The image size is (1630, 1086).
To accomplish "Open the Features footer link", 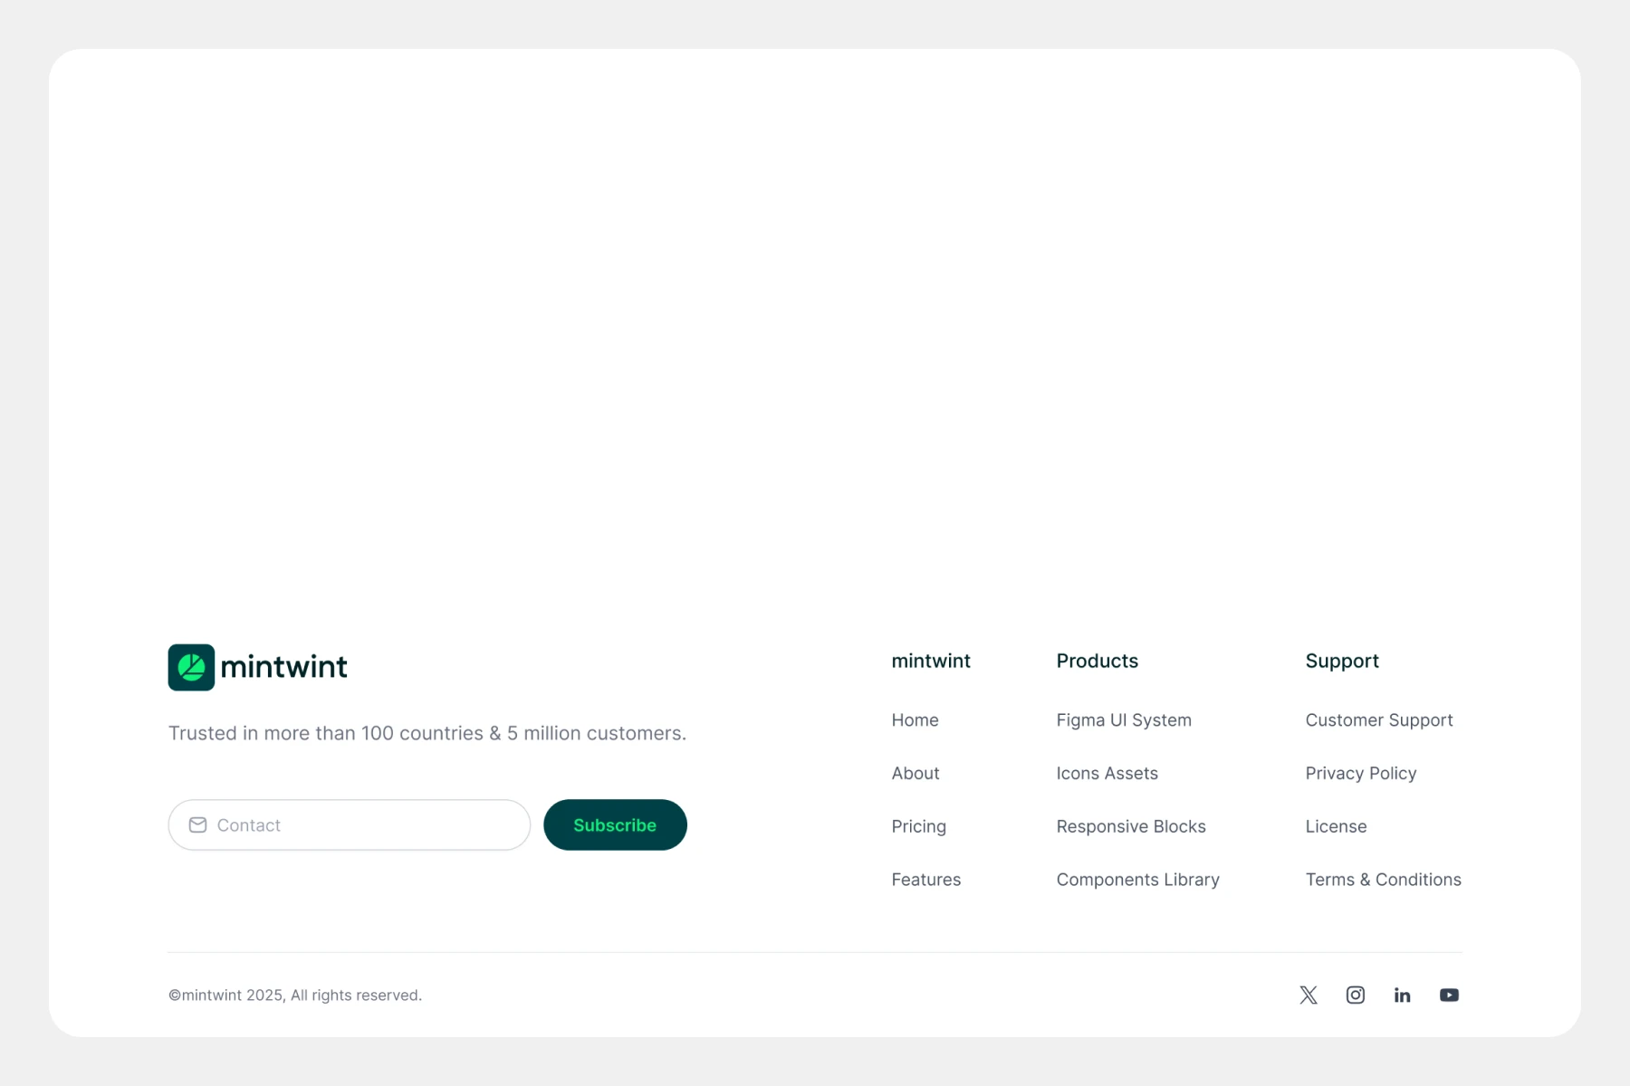I will [x=925, y=880].
